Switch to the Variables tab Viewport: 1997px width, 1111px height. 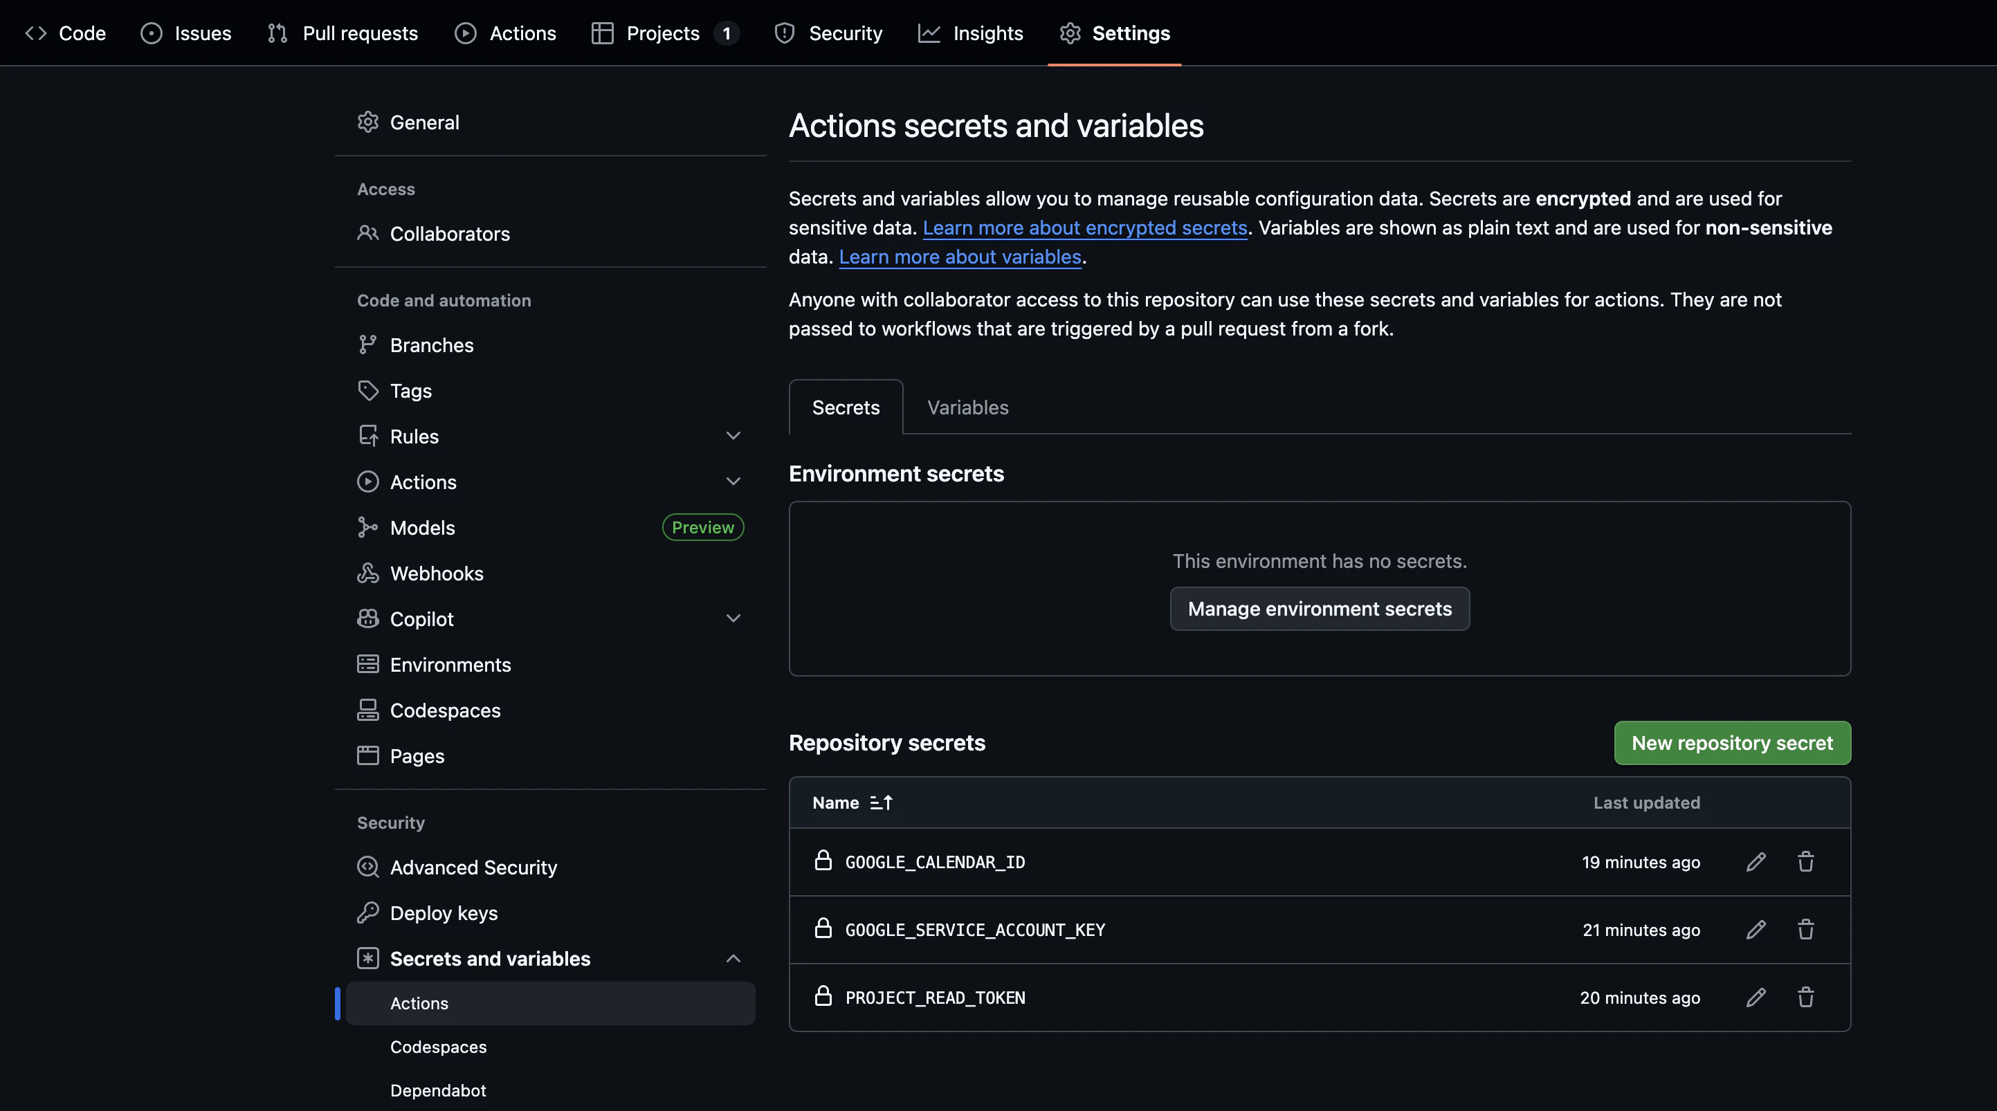[x=967, y=407]
